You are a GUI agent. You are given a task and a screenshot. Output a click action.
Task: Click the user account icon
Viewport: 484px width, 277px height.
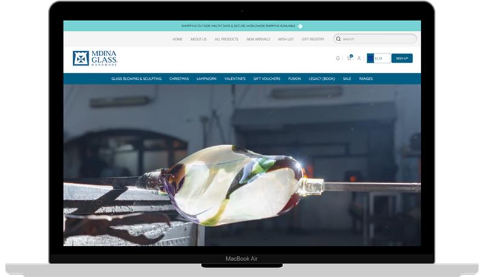tap(359, 58)
